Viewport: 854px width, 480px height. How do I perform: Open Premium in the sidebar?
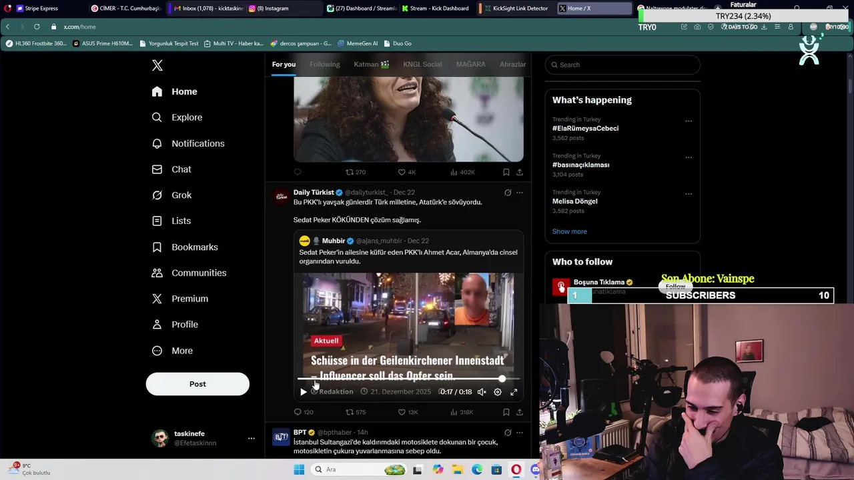[180, 299]
